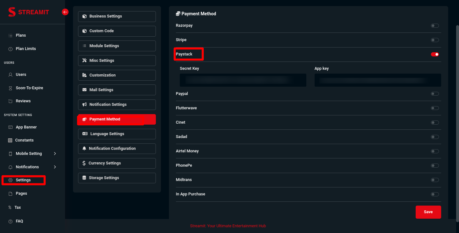
Task: Click the Misc Settings tools icon
Action: point(84,60)
